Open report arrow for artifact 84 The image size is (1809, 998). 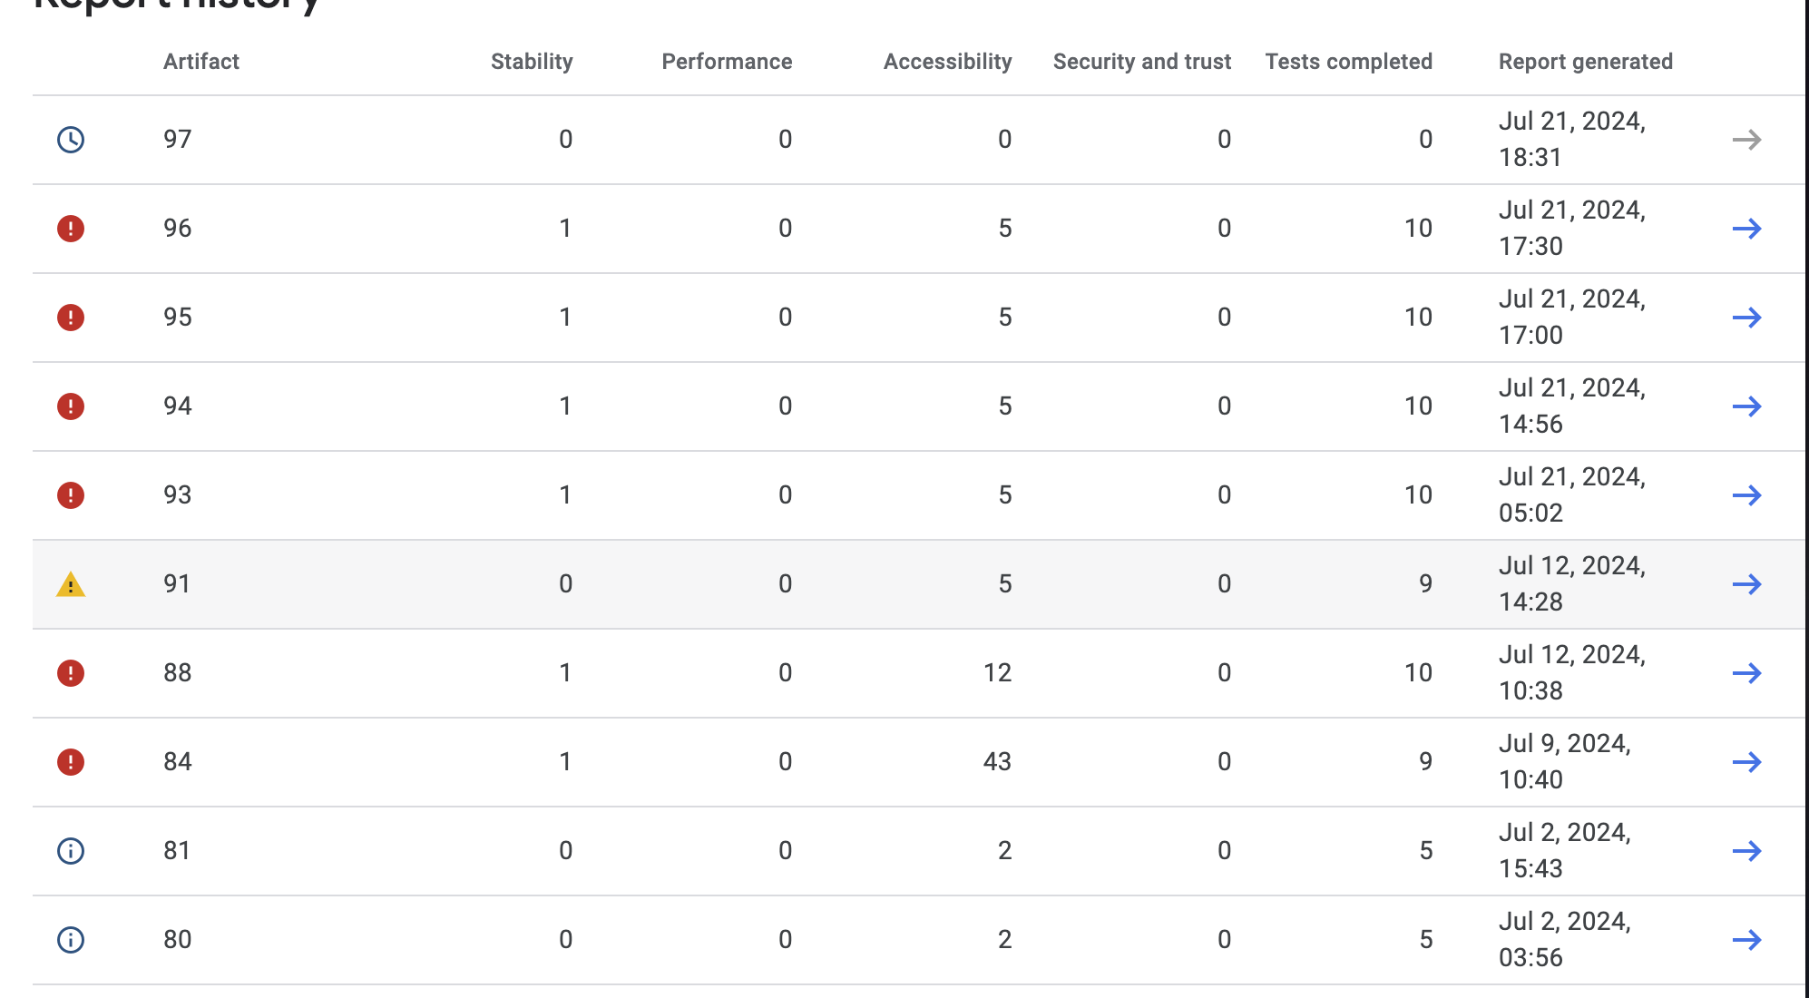1746,762
